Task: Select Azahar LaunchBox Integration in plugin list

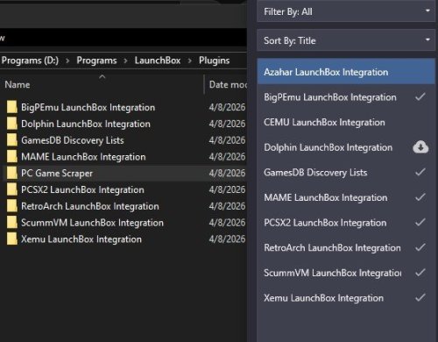Action: (x=346, y=72)
